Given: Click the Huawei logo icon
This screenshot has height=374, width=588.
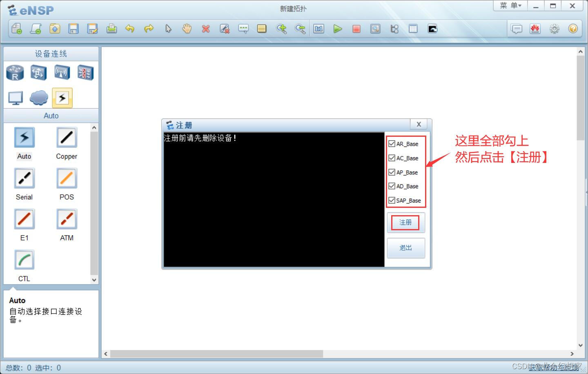Looking at the screenshot, I should 535,29.
